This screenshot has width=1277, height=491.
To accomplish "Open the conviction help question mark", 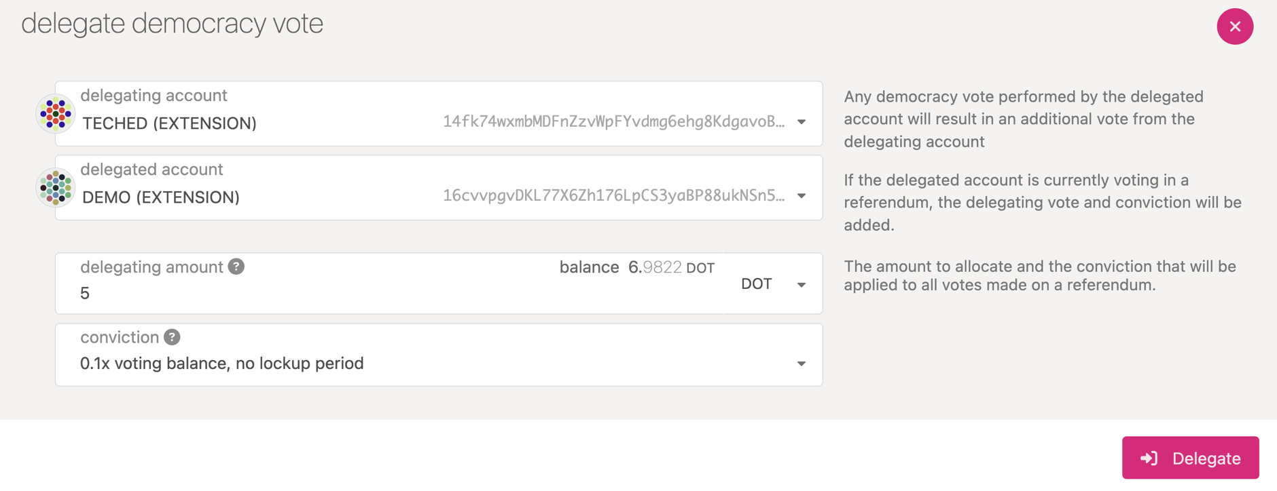I will point(173,337).
